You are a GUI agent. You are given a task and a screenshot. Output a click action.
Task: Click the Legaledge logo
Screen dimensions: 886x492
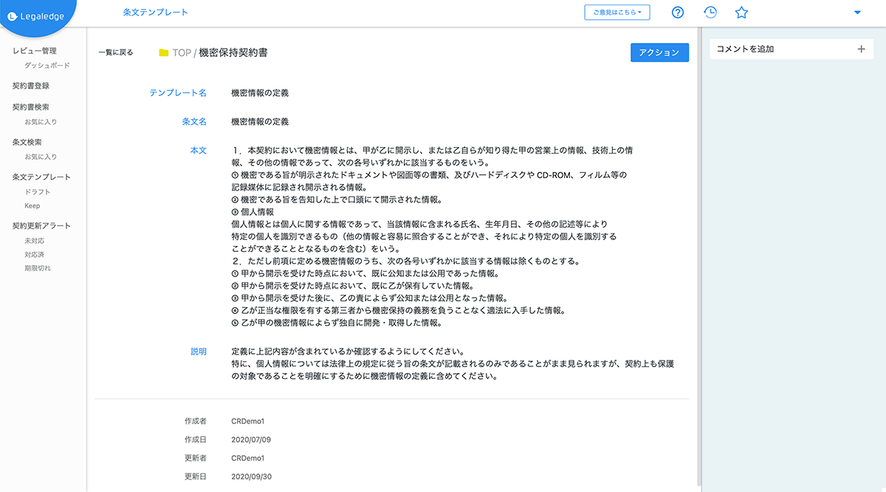coord(38,17)
